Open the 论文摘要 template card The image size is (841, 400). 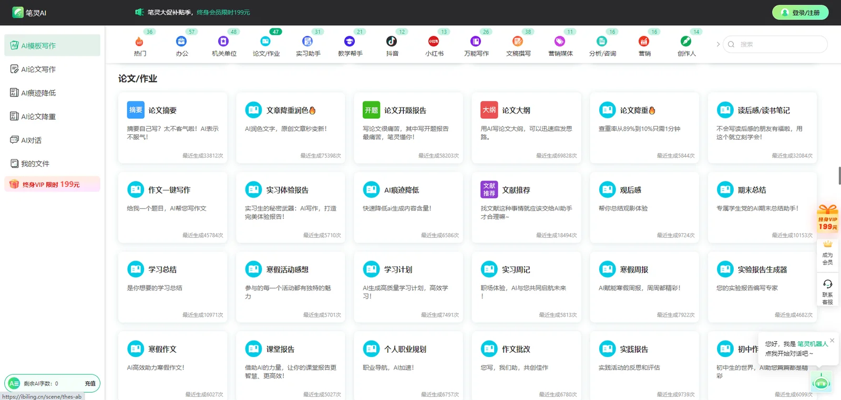[x=173, y=128]
